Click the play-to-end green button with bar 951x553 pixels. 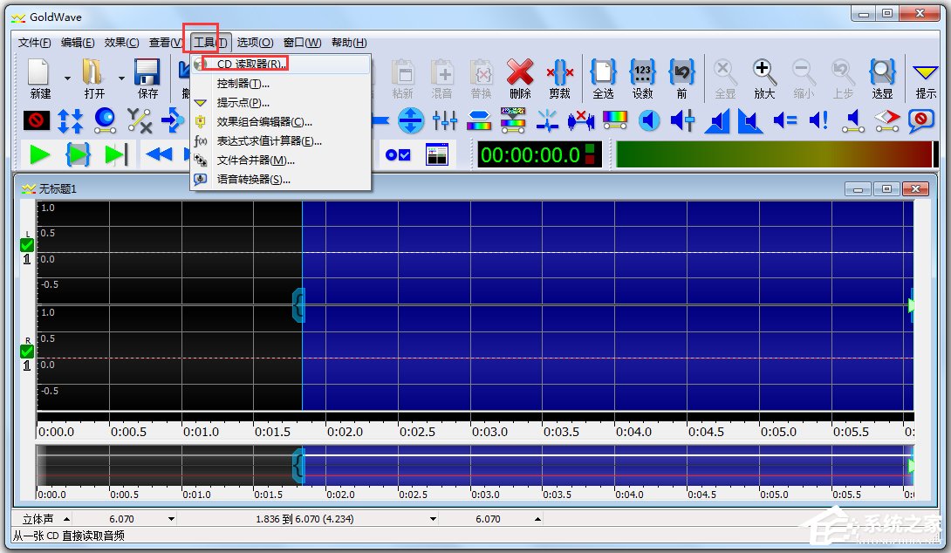click(x=116, y=155)
